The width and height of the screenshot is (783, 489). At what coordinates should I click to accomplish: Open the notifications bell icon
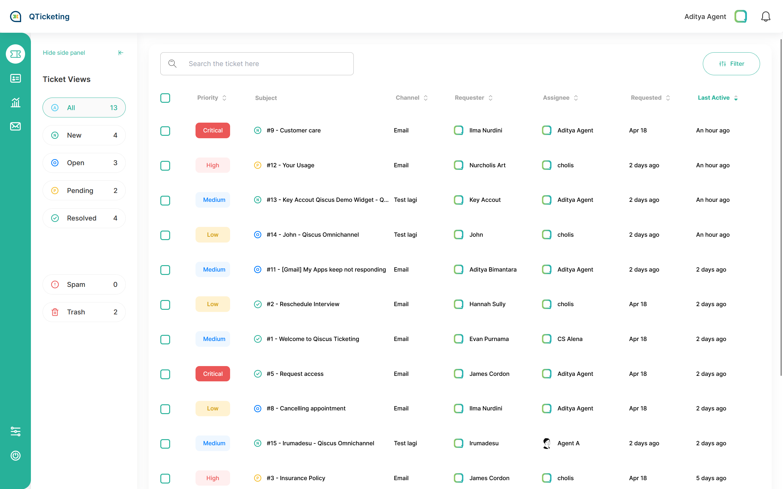pos(765,17)
